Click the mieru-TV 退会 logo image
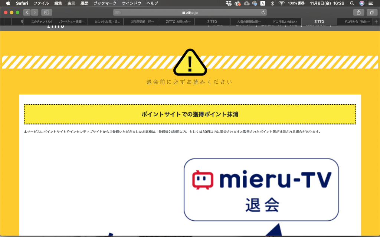Image resolution: width=380 pixels, height=237 pixels. [261, 190]
